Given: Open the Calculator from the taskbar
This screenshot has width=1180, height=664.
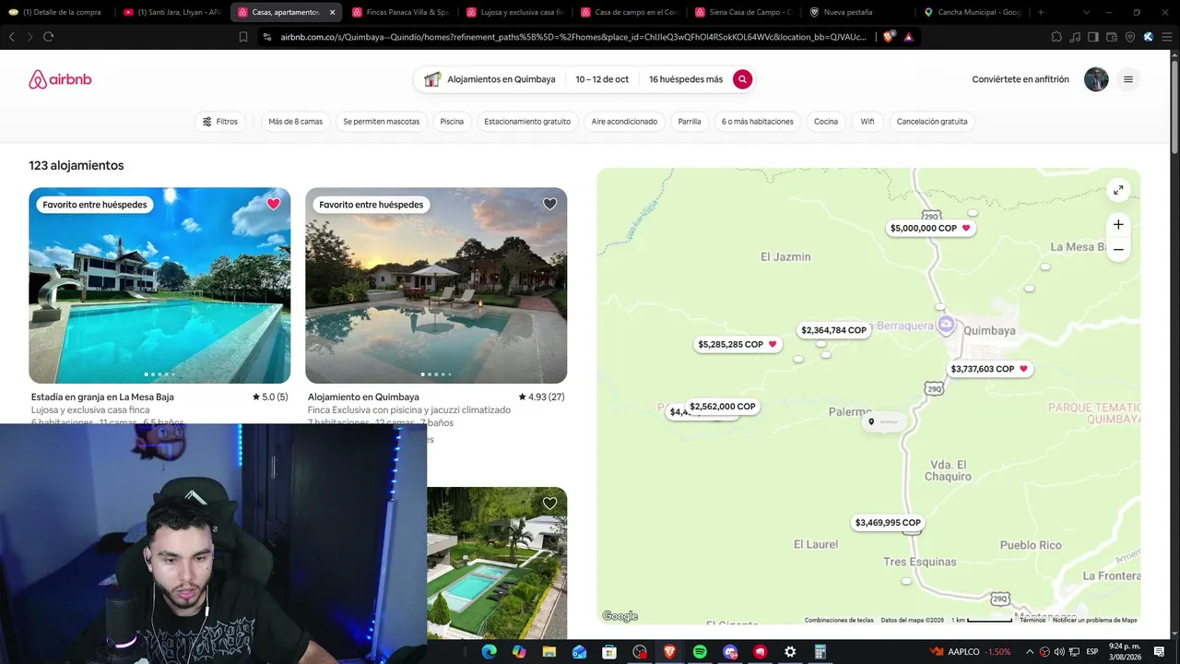Looking at the screenshot, I should click(x=820, y=652).
